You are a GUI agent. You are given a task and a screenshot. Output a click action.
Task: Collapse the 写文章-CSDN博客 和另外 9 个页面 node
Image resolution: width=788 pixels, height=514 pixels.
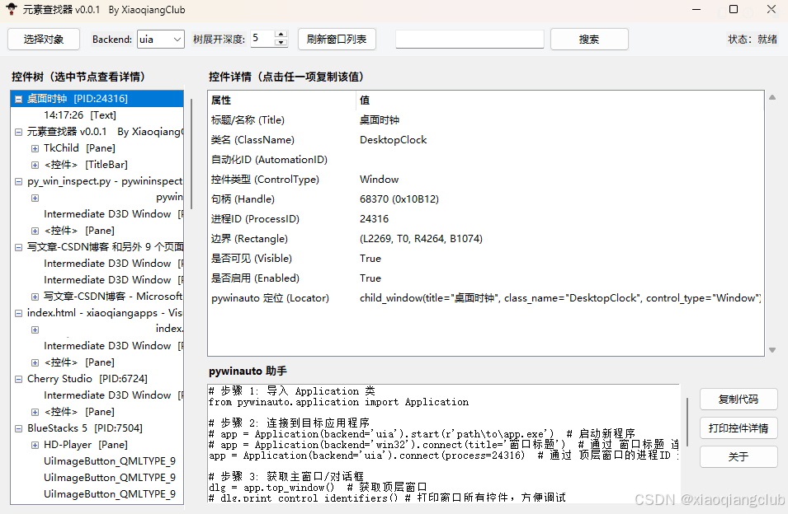19,247
